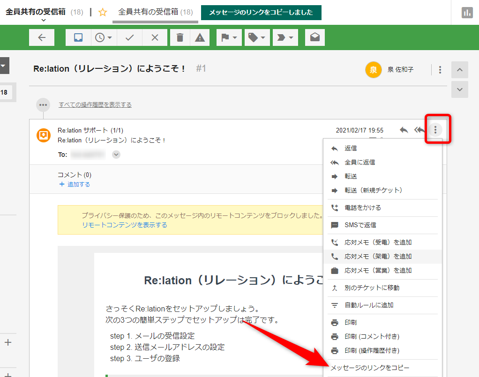Image resolution: width=479 pixels, height=377 pixels.
Task: Choose 転送 in the message menu
Action: [x=382, y=177]
